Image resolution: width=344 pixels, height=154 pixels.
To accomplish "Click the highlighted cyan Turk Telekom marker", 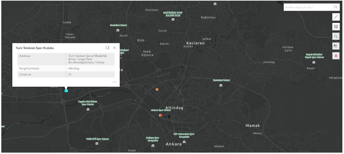I will (66, 91).
